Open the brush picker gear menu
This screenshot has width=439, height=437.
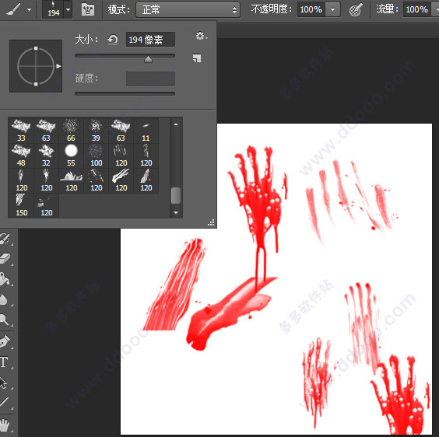point(202,36)
